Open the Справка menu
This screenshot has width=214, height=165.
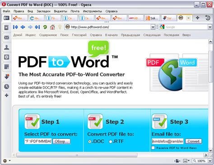coord(112,11)
